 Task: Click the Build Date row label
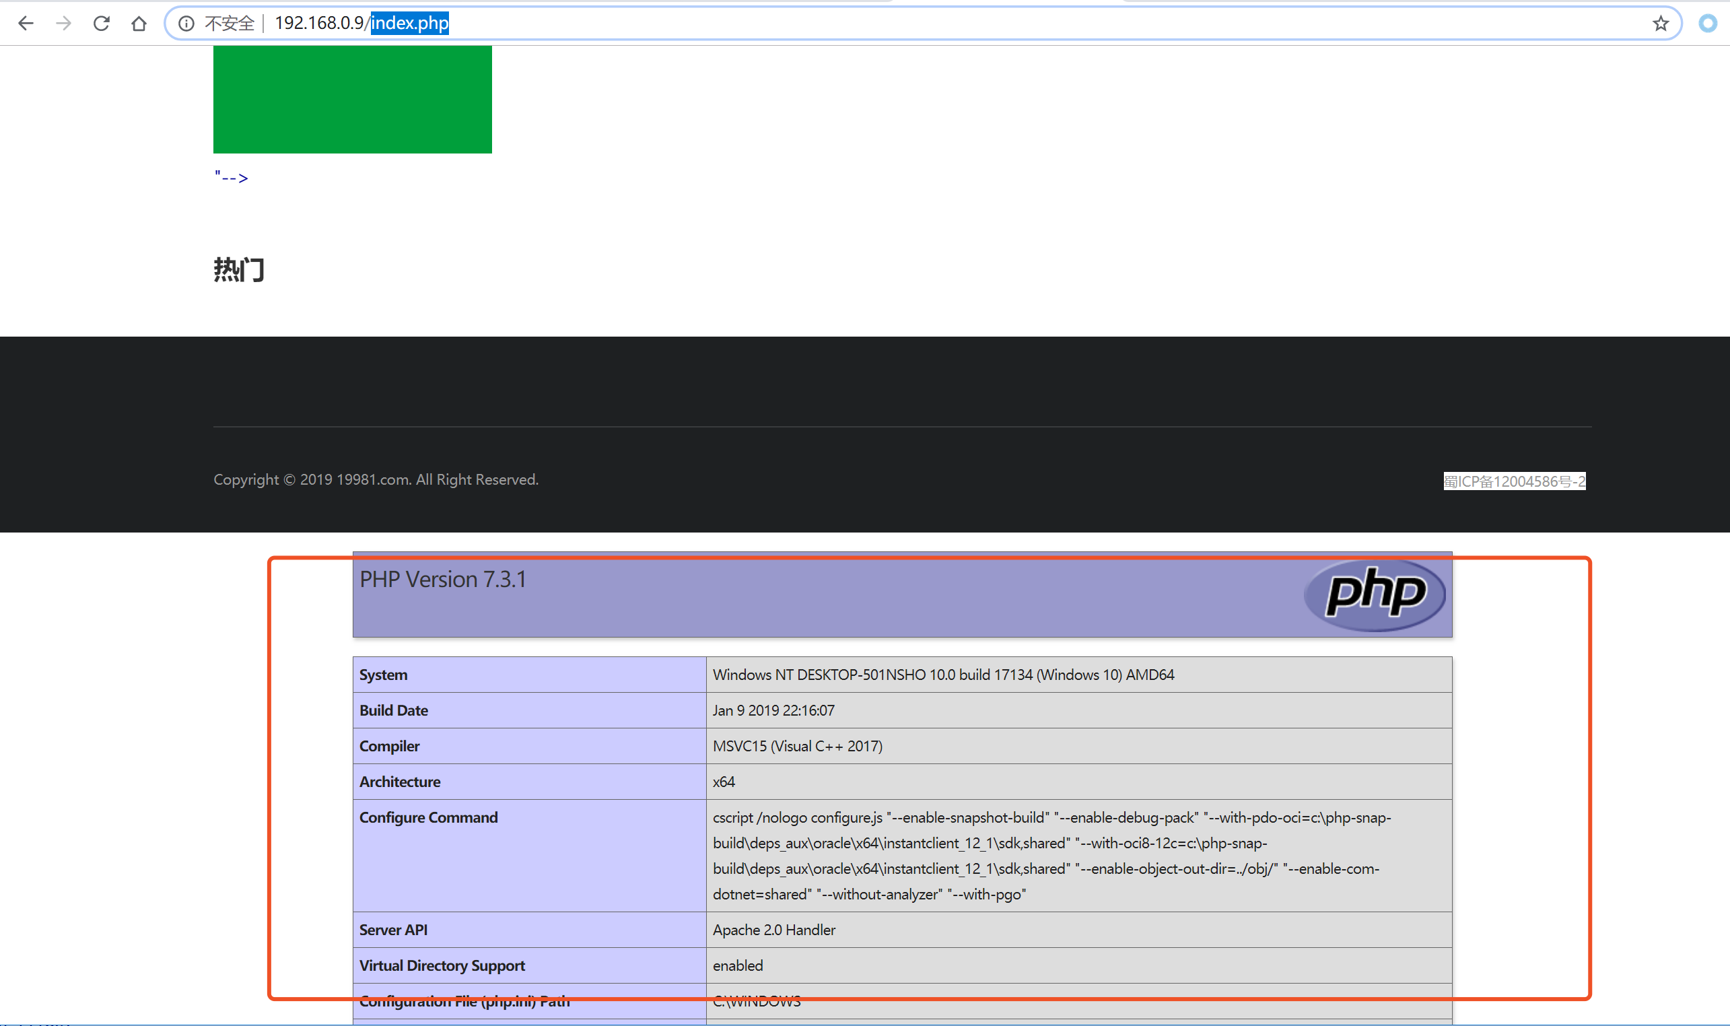tap(393, 711)
